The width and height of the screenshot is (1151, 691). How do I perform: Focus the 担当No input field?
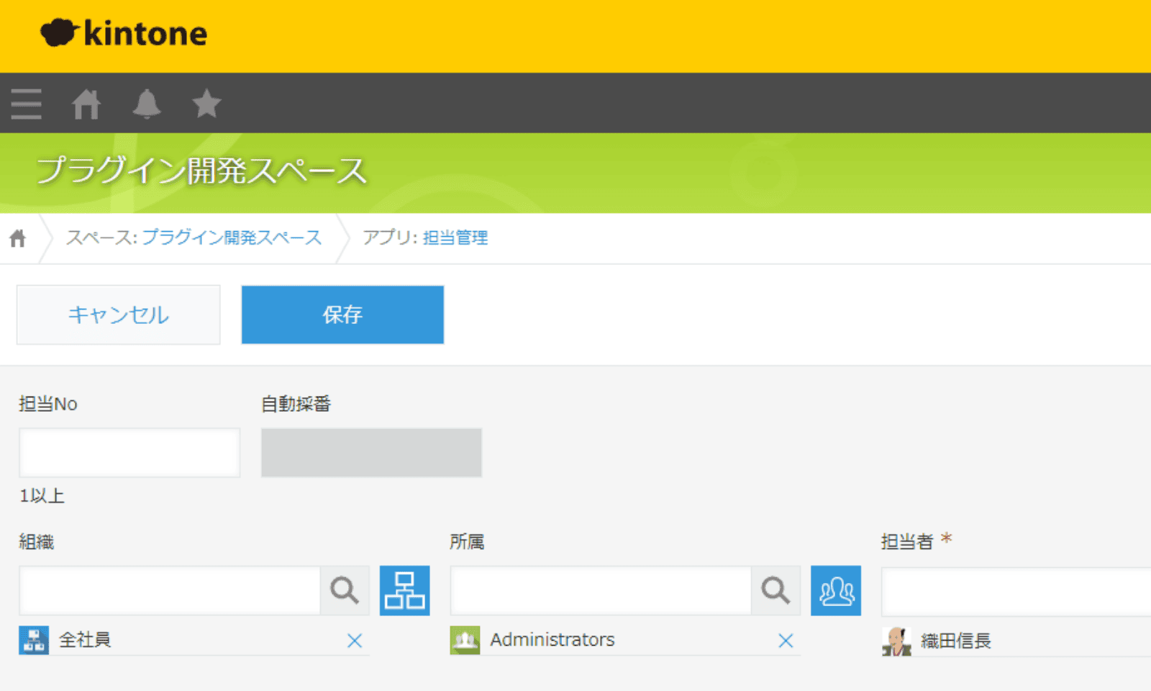click(129, 453)
